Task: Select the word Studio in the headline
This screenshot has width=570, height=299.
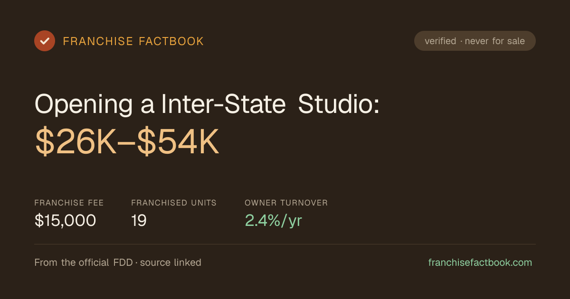Action: [x=339, y=103]
